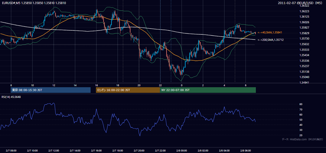Select the 200 SMA 1.35712 label

coord(270,40)
